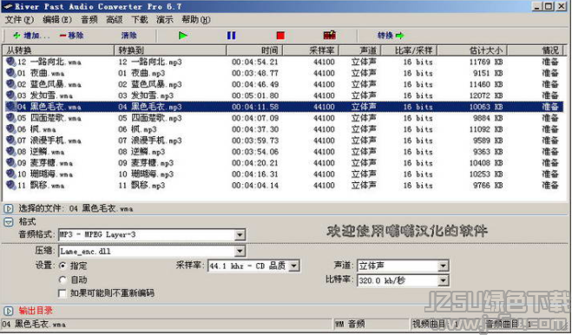Select output file 01 夜曲.mp3
The image size is (572, 335).
click(141, 73)
